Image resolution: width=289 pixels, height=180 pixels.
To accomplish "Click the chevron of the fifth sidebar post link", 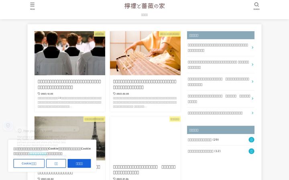I will tap(252, 113).
